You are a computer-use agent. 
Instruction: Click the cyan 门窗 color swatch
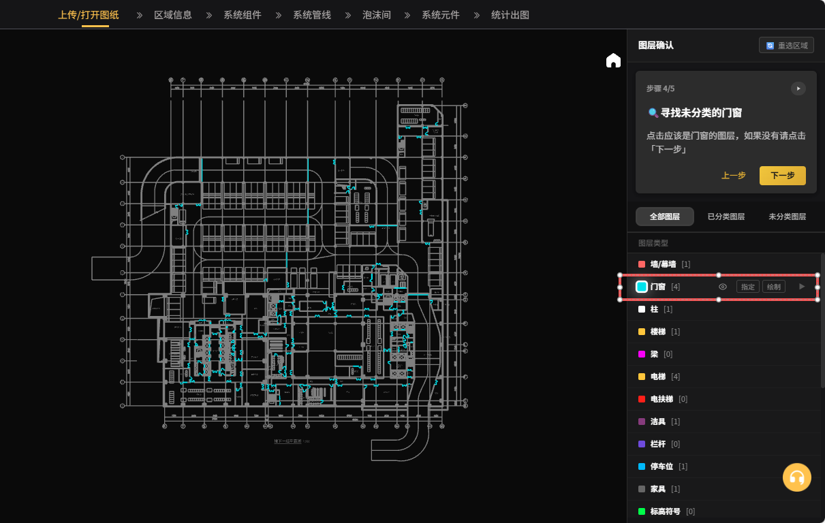pos(642,287)
